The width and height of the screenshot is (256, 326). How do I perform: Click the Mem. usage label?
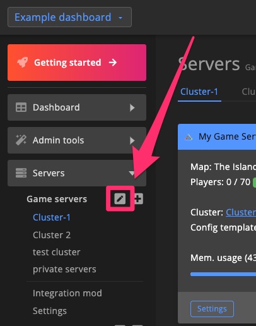tap(223, 258)
